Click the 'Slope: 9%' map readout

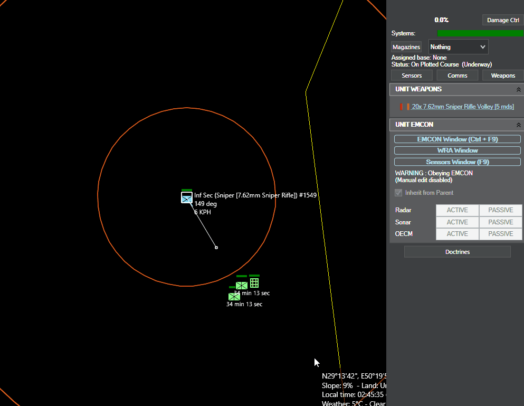[337, 385]
